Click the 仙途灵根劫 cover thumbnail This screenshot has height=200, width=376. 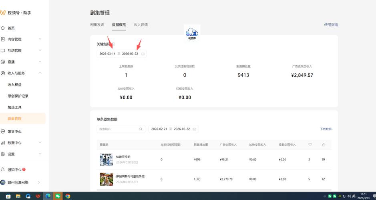click(x=106, y=160)
